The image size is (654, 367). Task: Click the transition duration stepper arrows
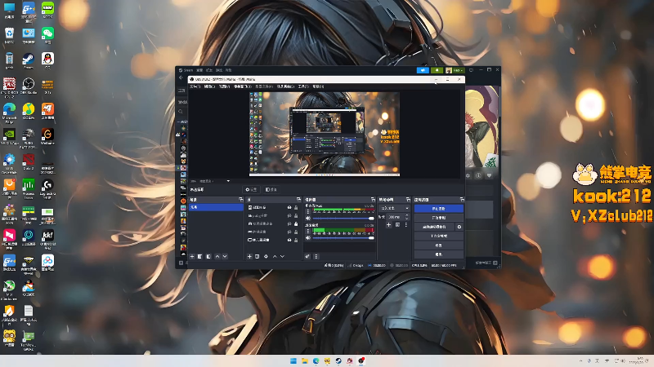click(x=406, y=217)
